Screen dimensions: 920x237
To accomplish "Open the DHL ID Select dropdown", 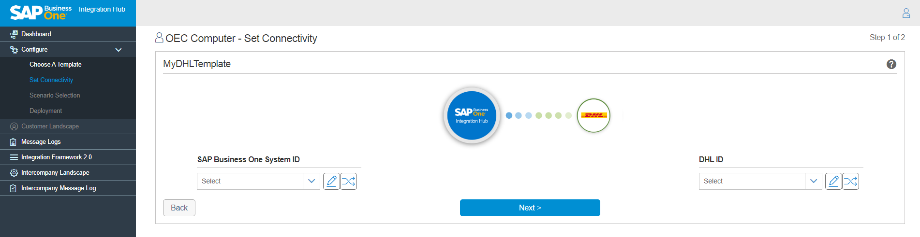I will click(x=760, y=181).
